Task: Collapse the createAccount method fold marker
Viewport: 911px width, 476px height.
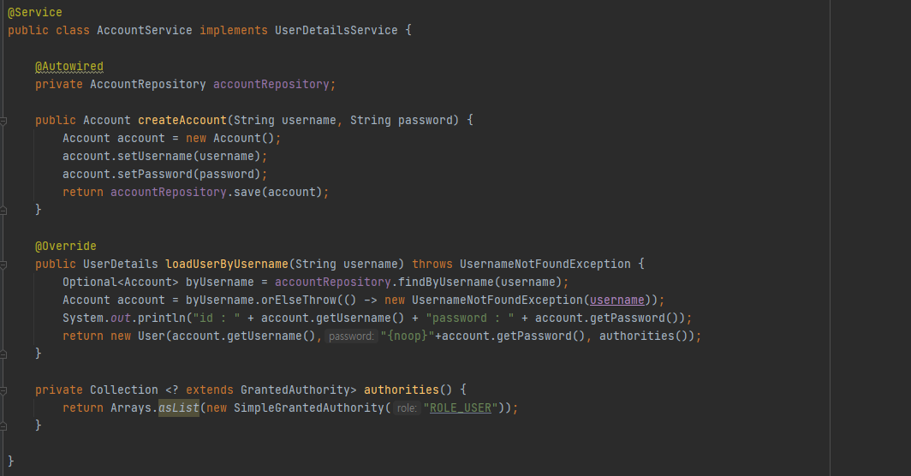Action: tap(3, 121)
